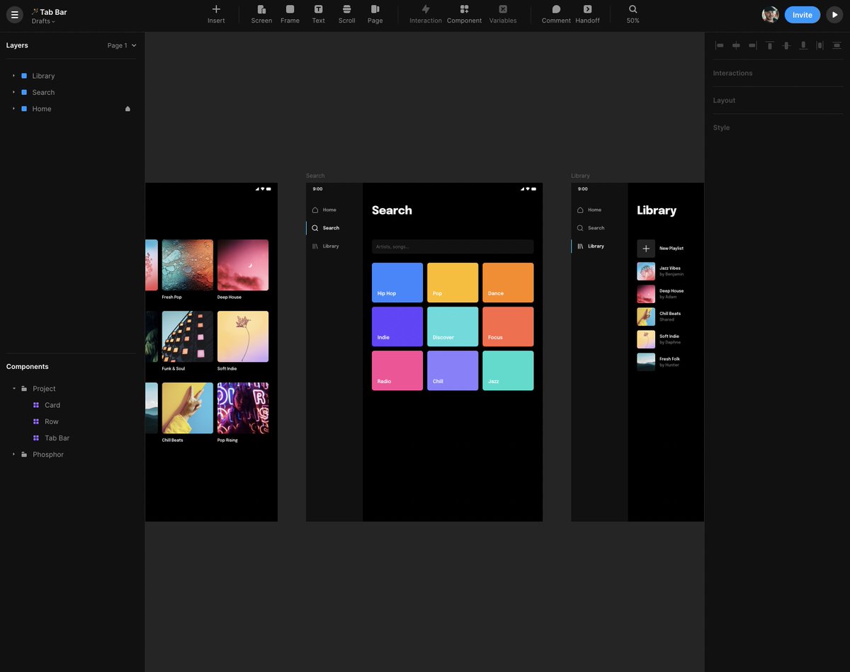
Task: Click the align left icon in right panel
Action: (x=720, y=45)
